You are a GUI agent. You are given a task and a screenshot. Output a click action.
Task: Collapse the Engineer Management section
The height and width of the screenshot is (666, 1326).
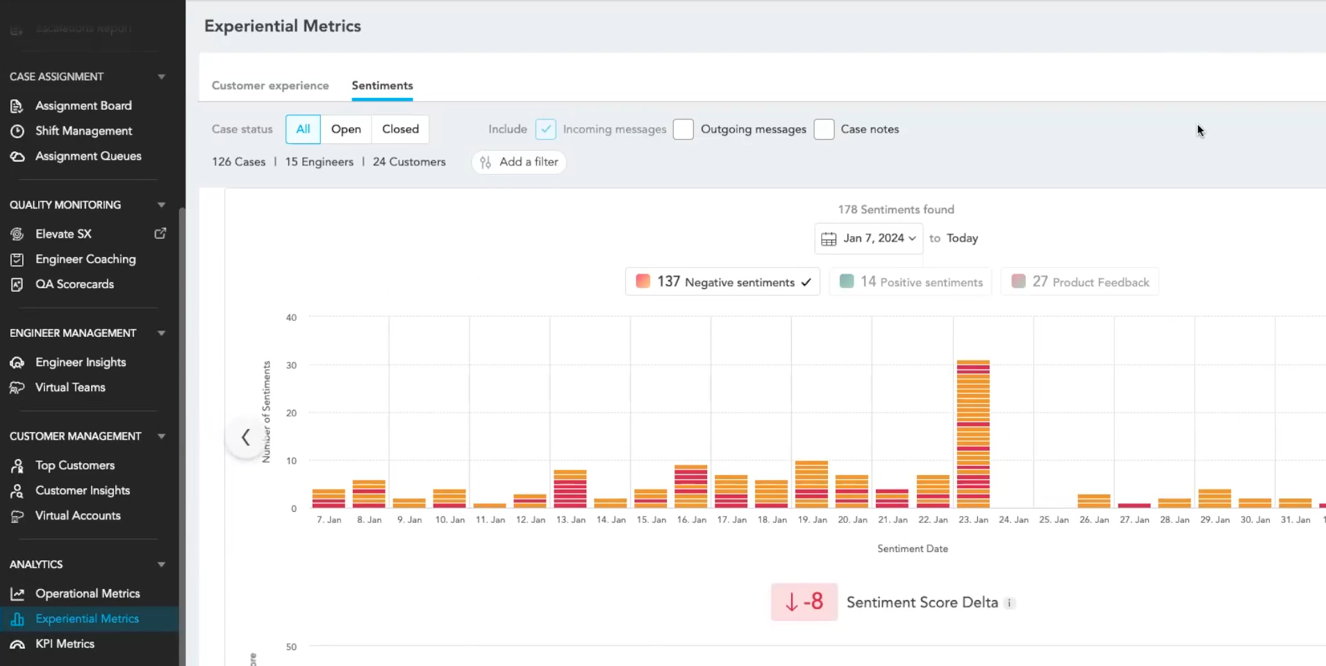(161, 333)
